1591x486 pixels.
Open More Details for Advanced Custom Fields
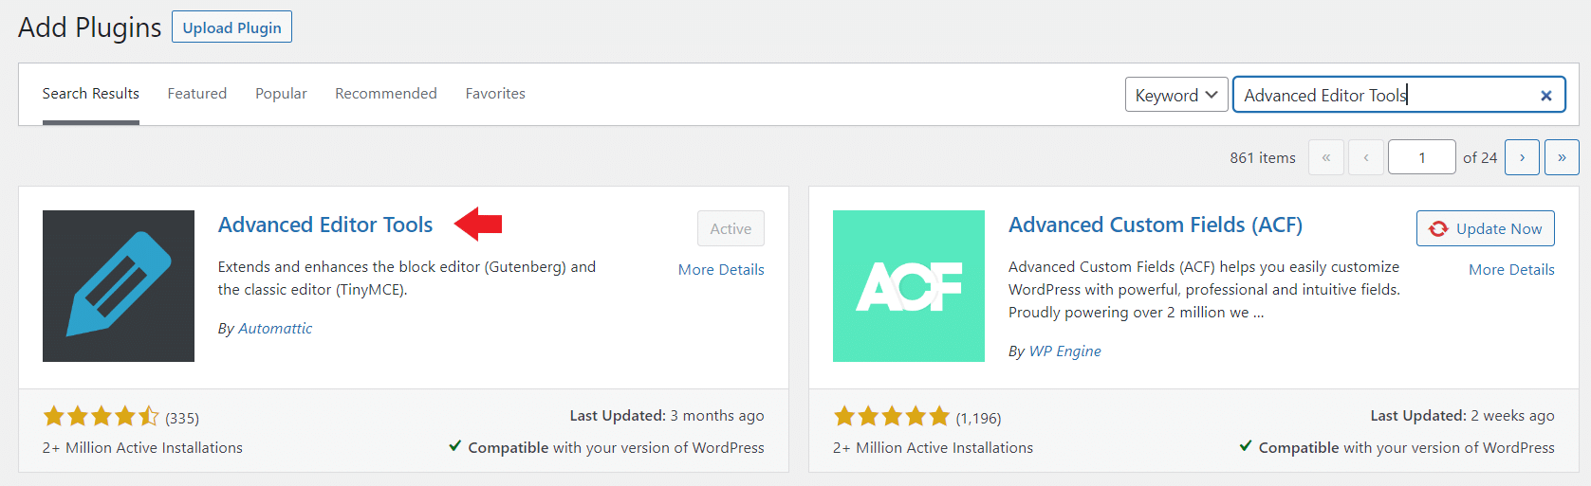point(1511,270)
